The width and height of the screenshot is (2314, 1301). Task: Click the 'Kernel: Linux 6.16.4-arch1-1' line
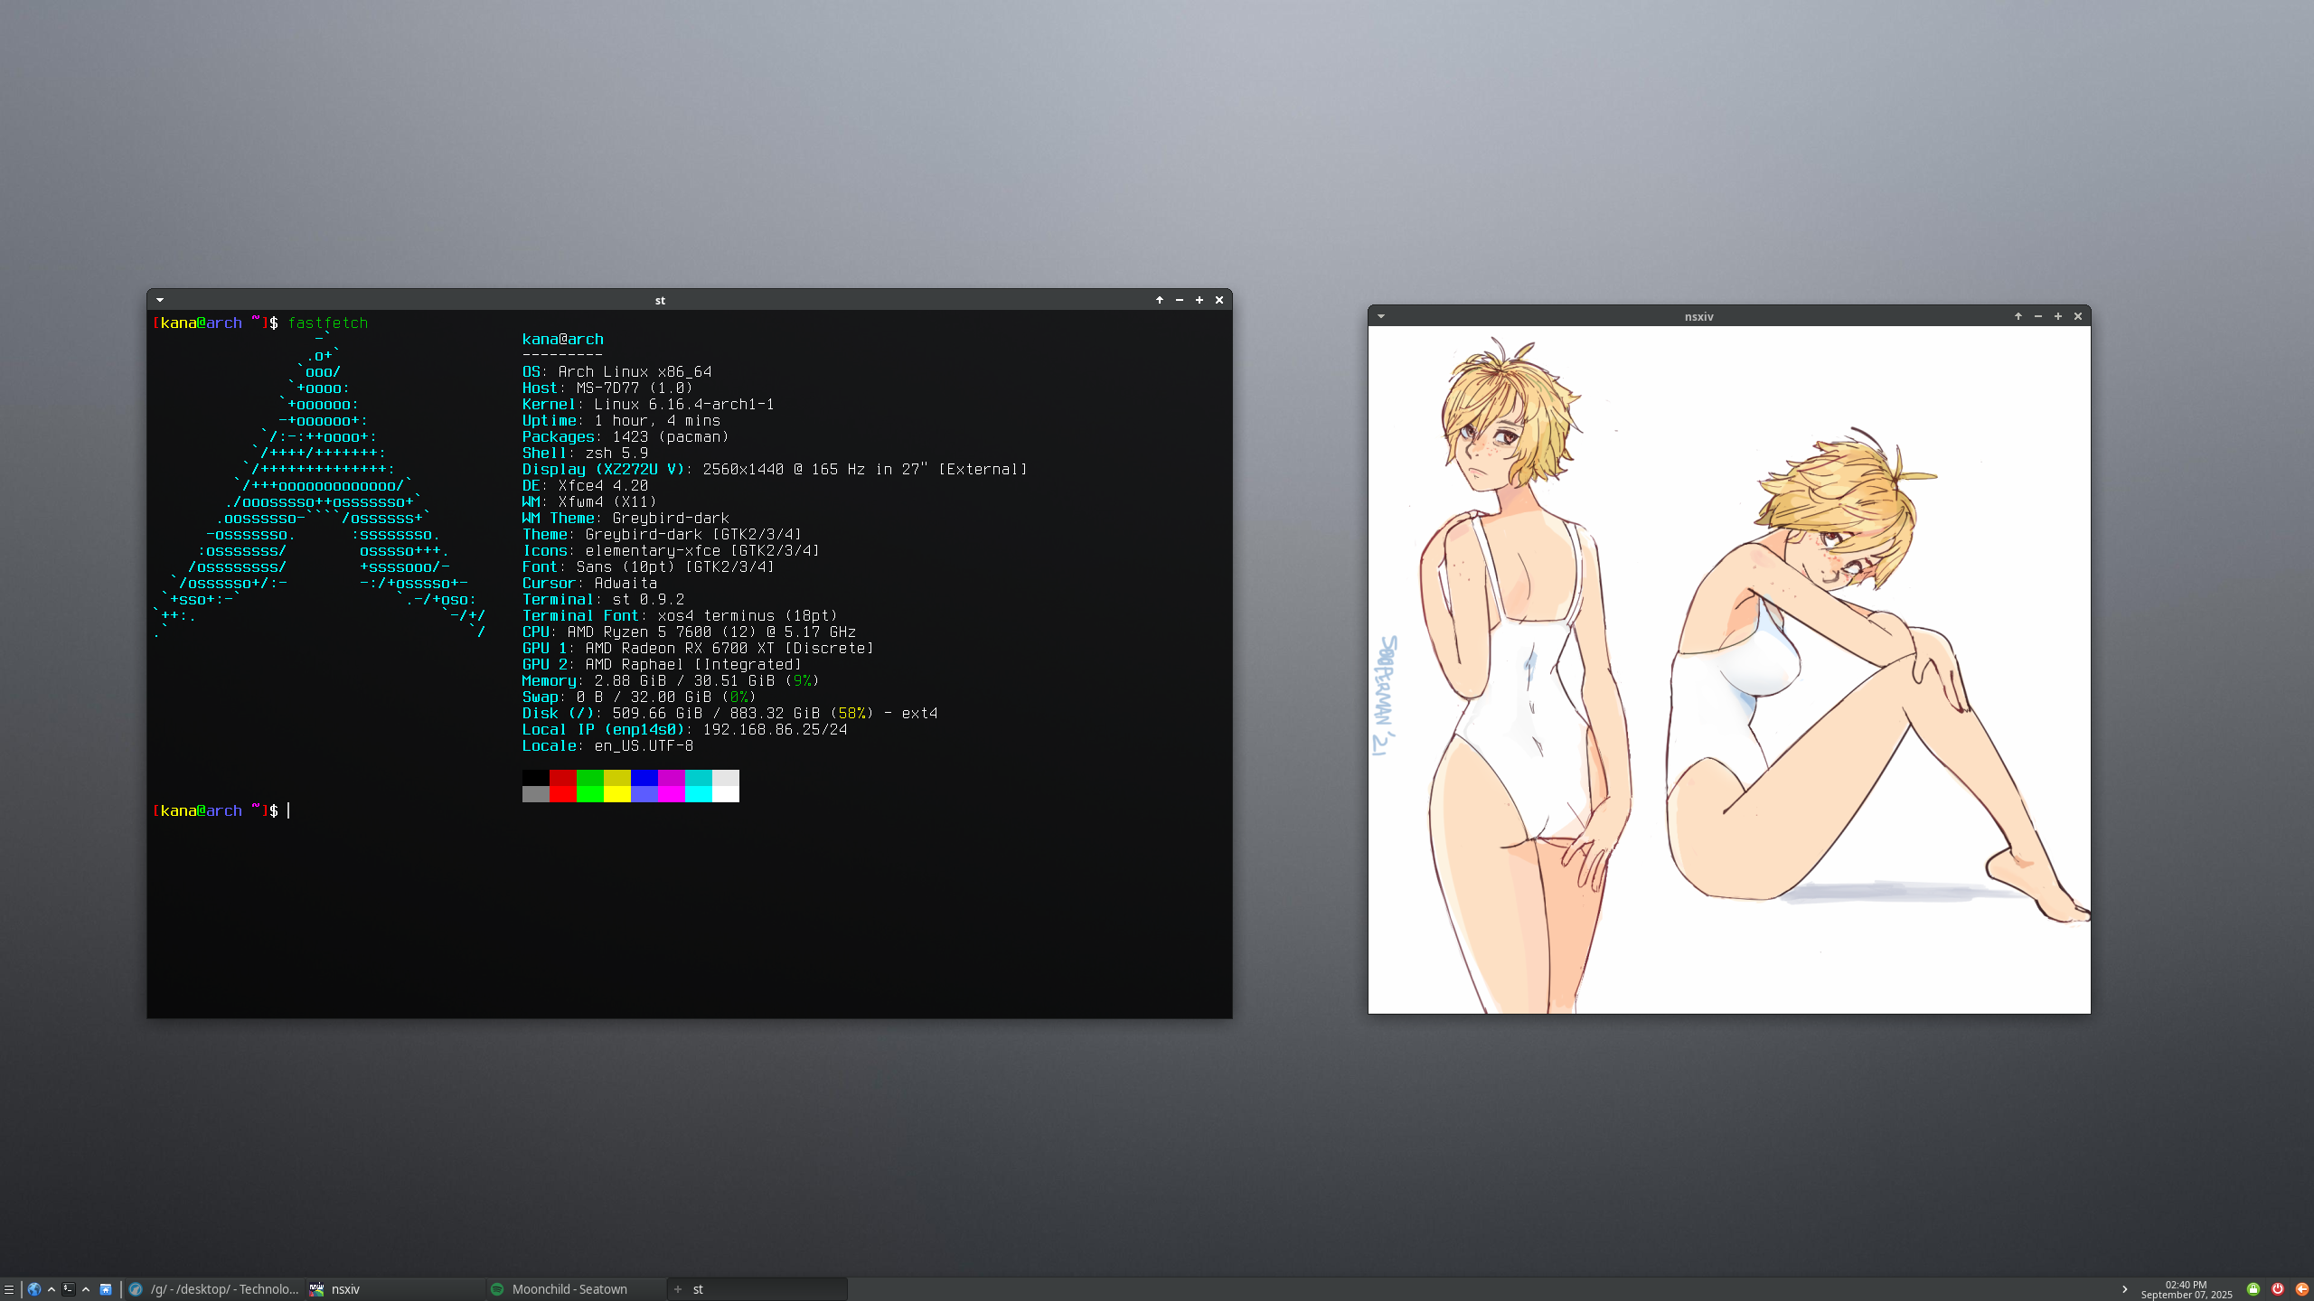pyautogui.click(x=648, y=404)
